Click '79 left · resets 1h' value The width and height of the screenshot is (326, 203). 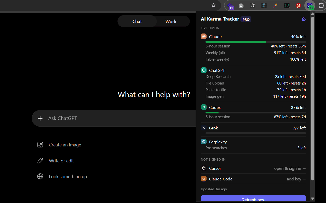click(x=292, y=90)
